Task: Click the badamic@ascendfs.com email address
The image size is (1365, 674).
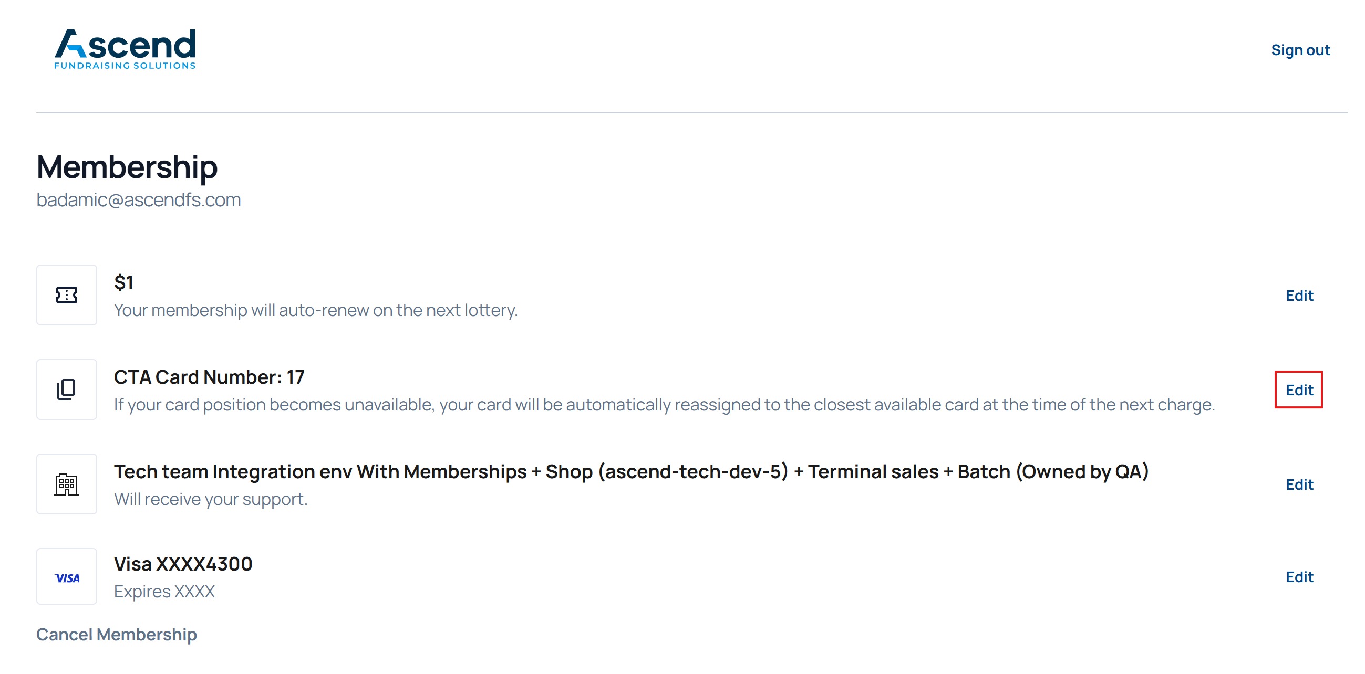Action: 138,200
